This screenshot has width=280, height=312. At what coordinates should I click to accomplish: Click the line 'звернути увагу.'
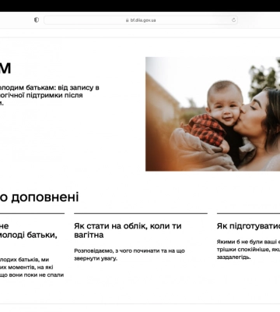point(96,258)
